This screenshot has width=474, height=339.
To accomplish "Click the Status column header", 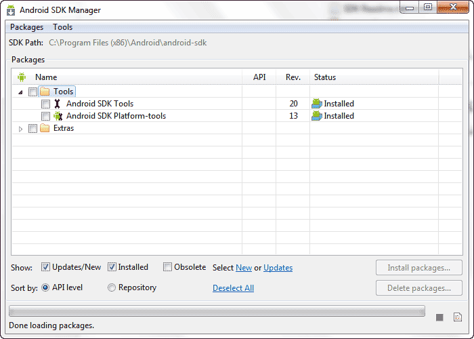I will [374, 77].
